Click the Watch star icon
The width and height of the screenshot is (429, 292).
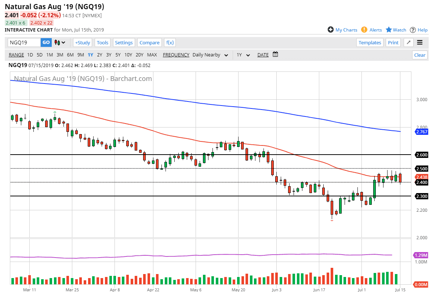[389, 30]
